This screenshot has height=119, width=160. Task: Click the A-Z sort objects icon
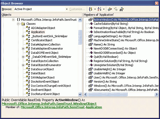point(99,9)
